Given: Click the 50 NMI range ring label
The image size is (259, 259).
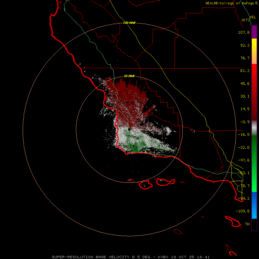Looking at the screenshot, I should click(x=129, y=76).
